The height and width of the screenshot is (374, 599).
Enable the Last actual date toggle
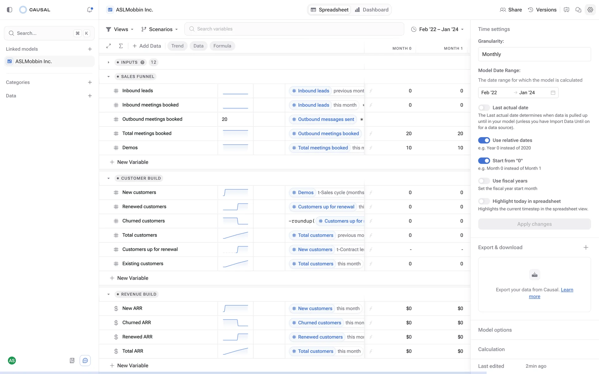[x=484, y=108]
